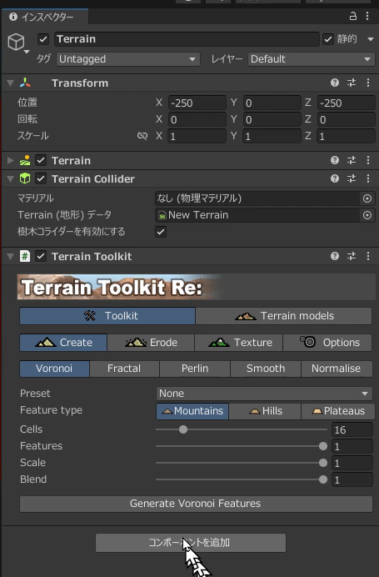Collapse the Terrain Collider foldout
The width and height of the screenshot is (379, 577).
11,178
